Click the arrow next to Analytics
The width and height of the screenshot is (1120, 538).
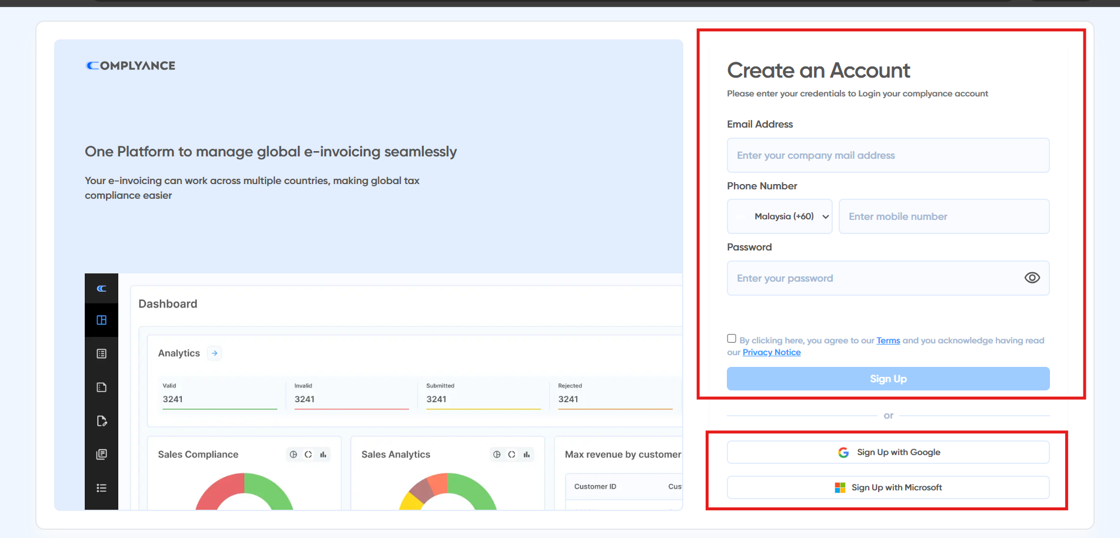pyautogui.click(x=215, y=353)
